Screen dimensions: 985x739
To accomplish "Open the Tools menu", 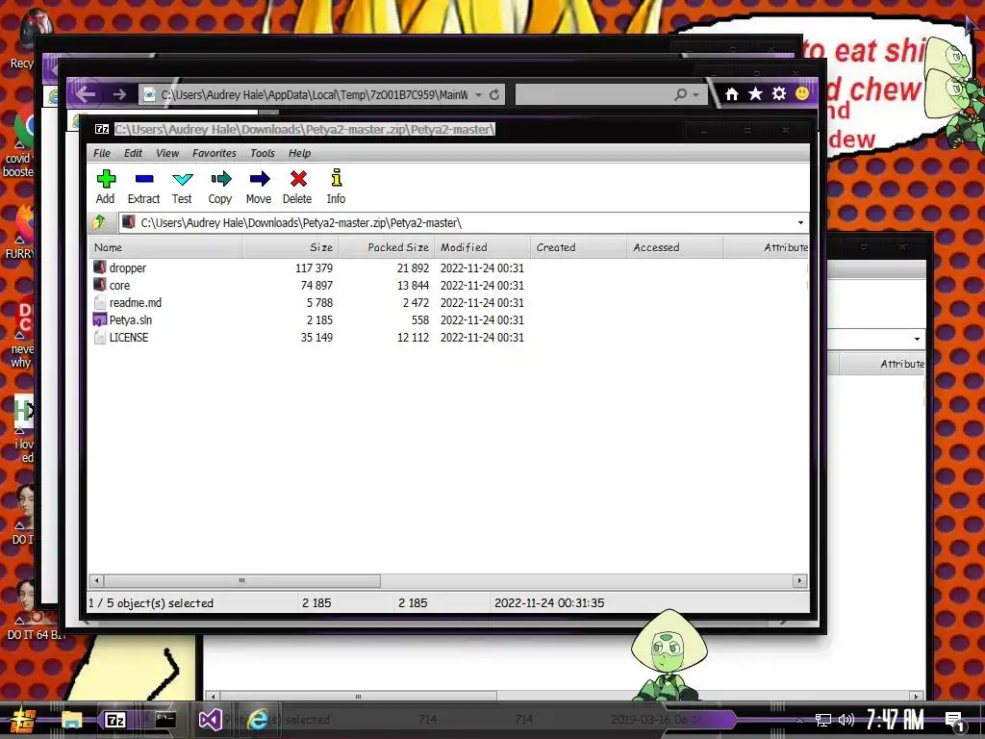I will tap(262, 153).
